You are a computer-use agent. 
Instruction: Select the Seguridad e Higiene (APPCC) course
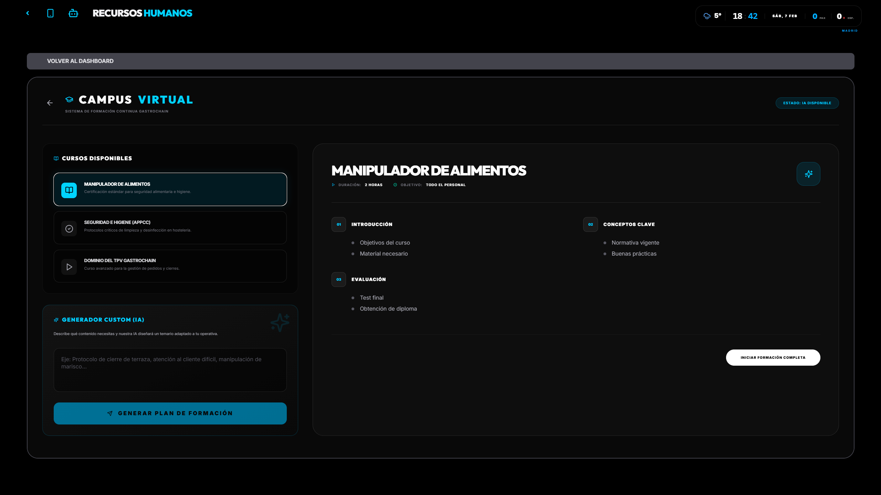(x=170, y=228)
